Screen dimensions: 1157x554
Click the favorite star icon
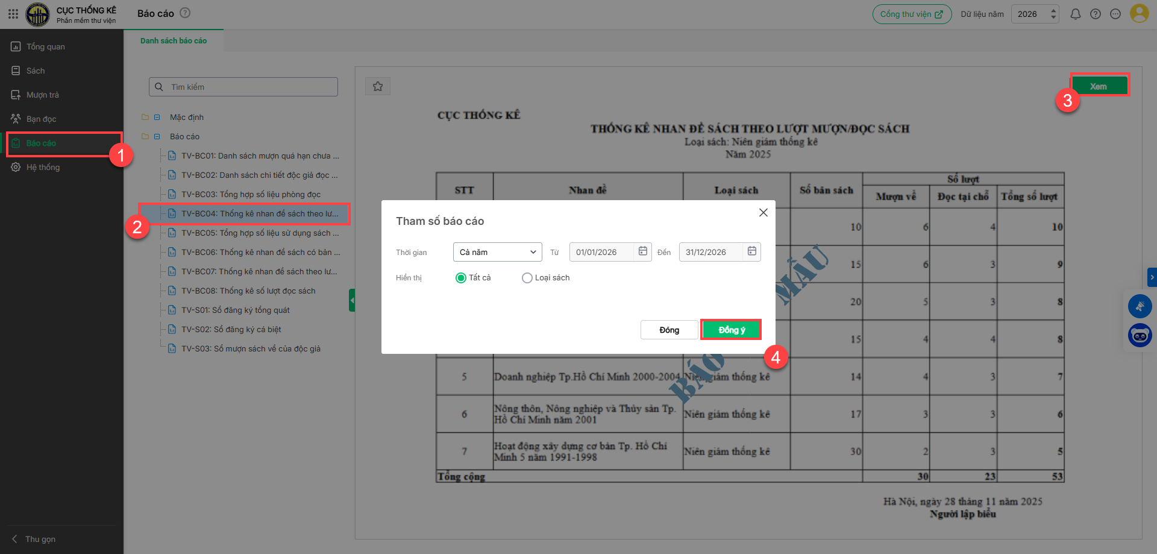point(378,86)
